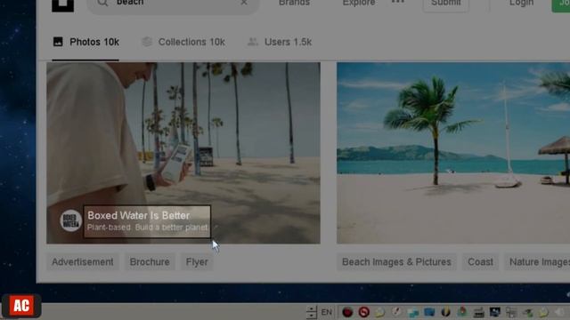
Task: Click the Users people icon
Action: click(x=252, y=42)
